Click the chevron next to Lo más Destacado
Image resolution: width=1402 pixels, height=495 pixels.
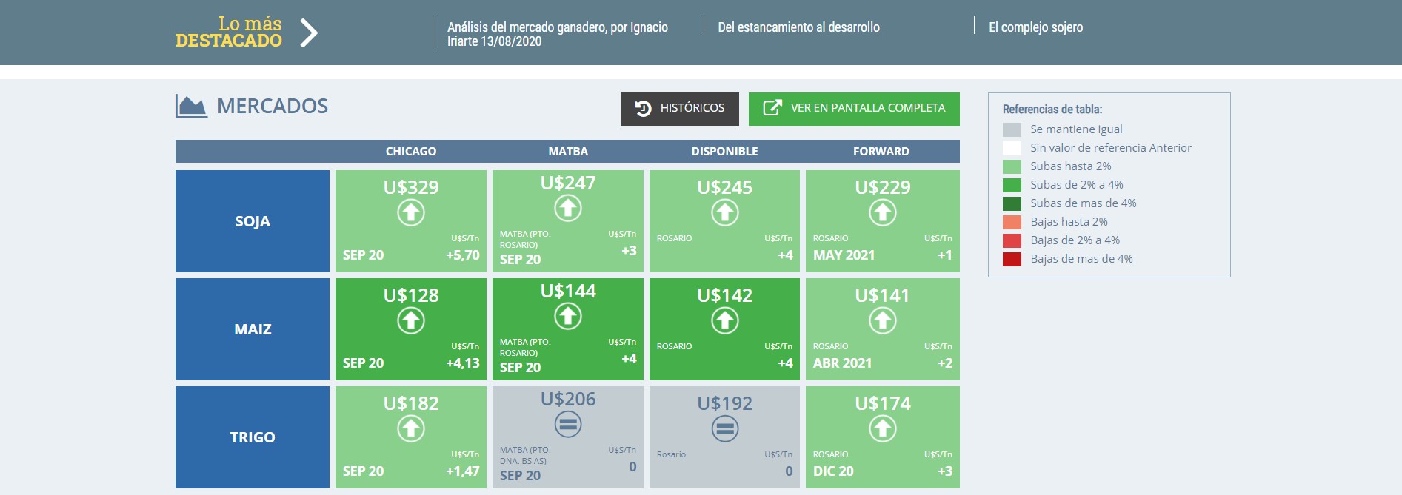(x=309, y=33)
